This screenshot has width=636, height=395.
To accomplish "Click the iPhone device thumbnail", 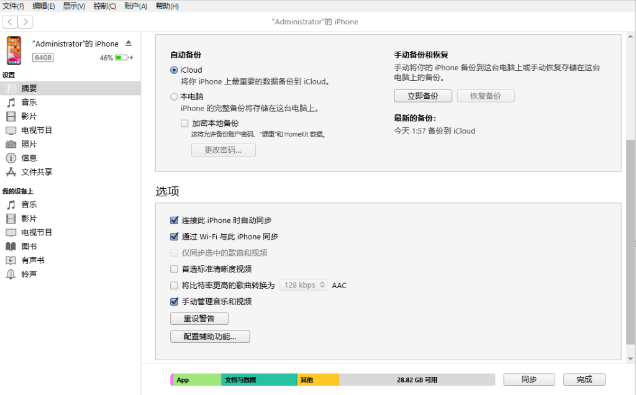I will tap(14, 50).
